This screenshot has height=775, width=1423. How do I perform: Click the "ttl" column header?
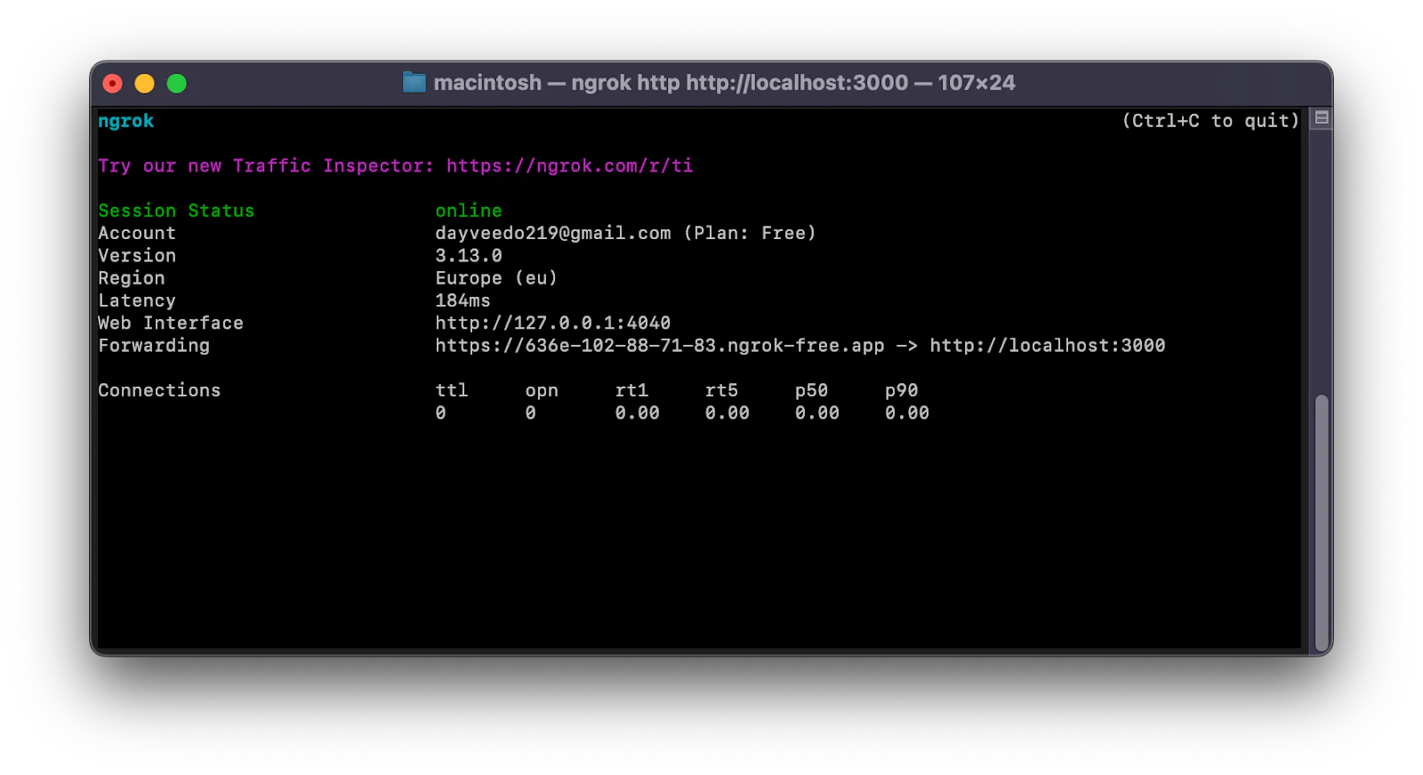(x=452, y=390)
